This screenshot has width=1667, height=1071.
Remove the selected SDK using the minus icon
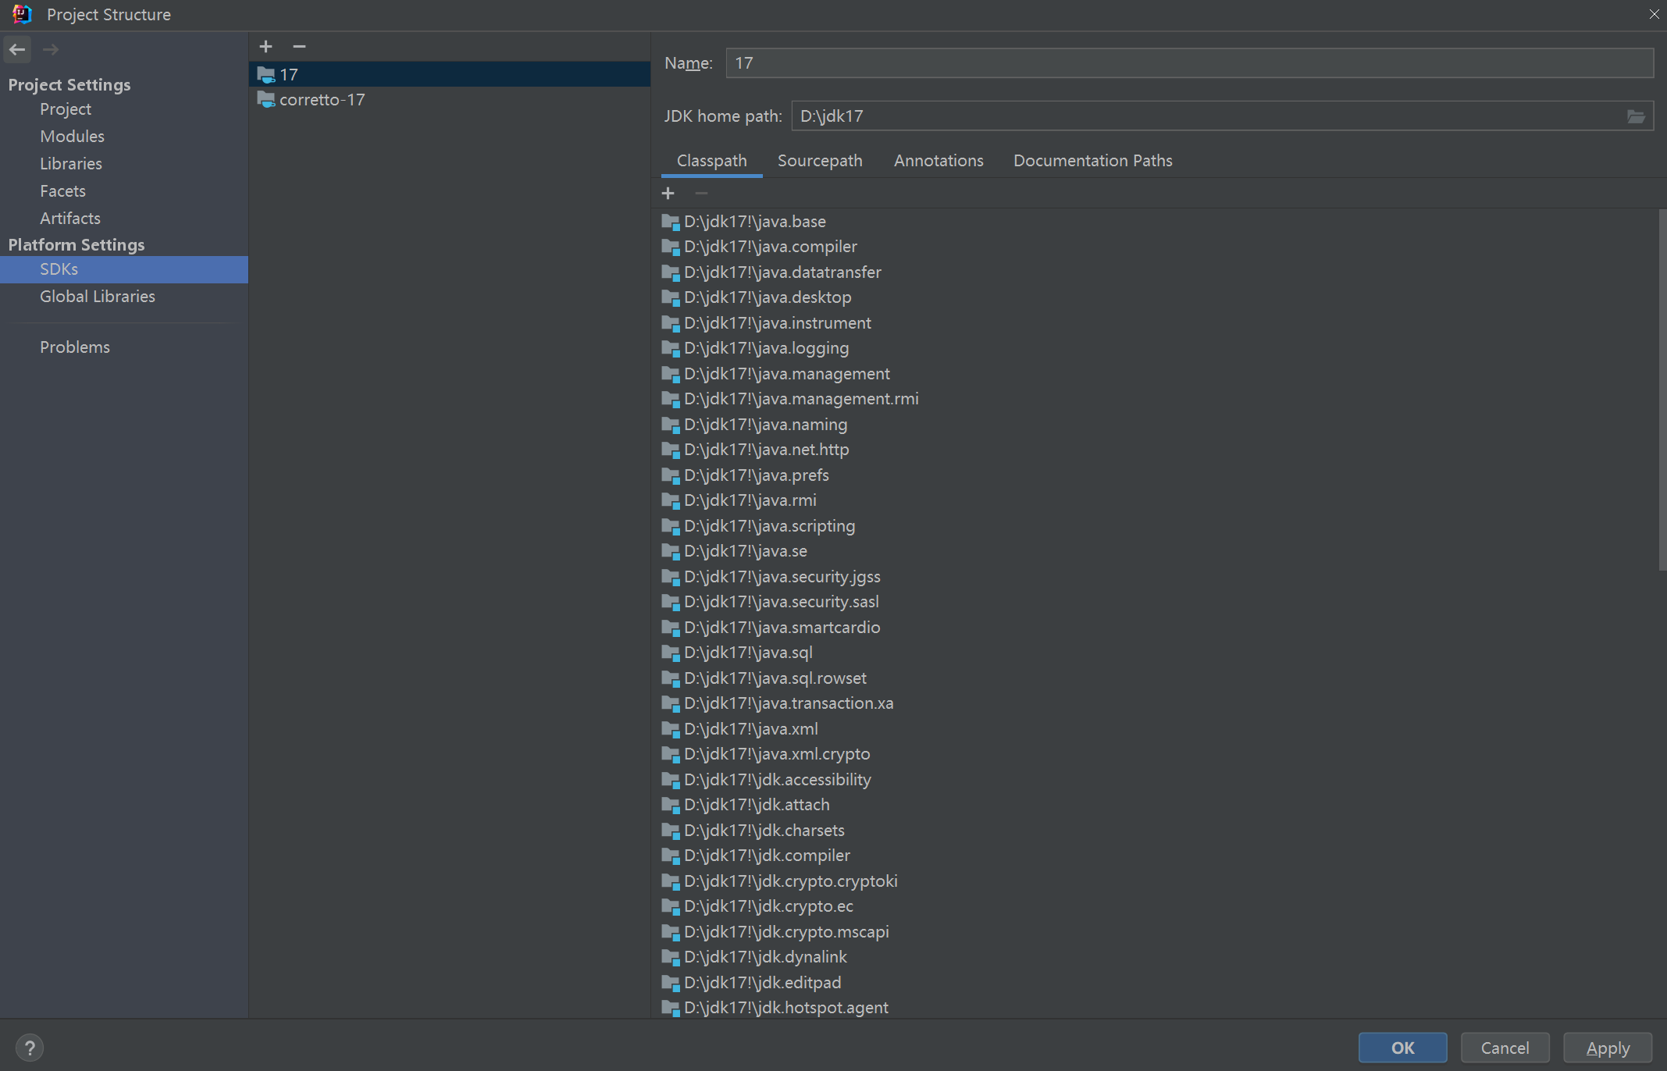coord(299,47)
